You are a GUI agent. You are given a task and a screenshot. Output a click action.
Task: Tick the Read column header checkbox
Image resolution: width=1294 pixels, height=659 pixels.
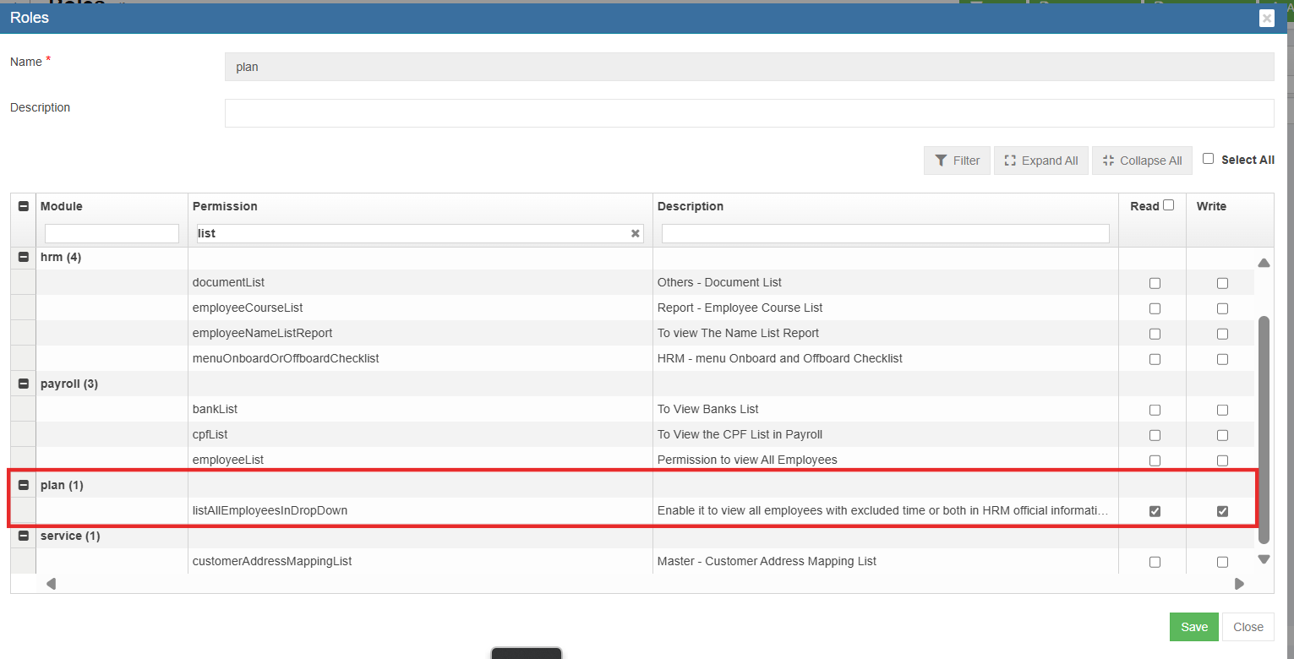click(x=1168, y=205)
